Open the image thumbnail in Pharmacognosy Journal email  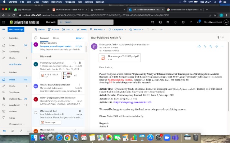pos(67,75)
